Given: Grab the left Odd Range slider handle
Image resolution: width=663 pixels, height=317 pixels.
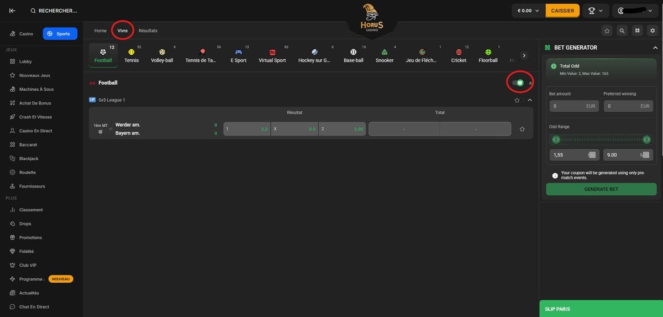Looking at the screenshot, I should [556, 139].
